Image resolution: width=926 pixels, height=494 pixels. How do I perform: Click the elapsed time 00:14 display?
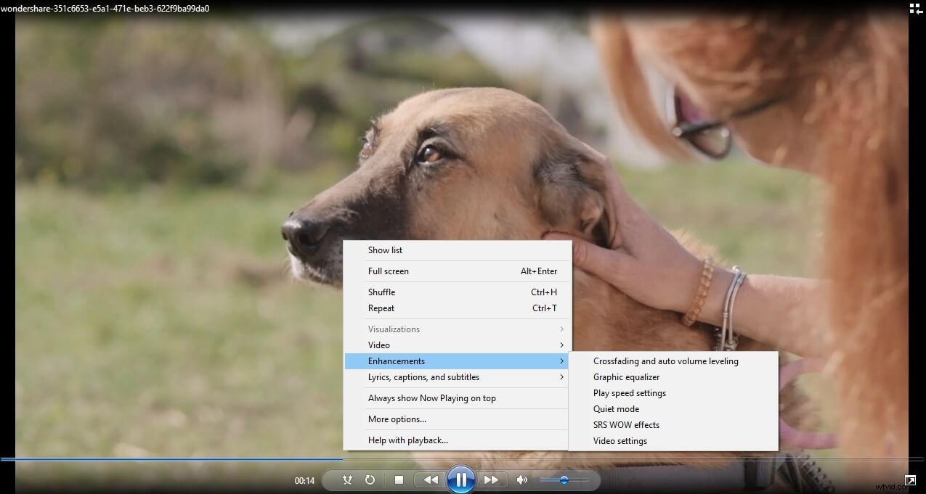(304, 479)
